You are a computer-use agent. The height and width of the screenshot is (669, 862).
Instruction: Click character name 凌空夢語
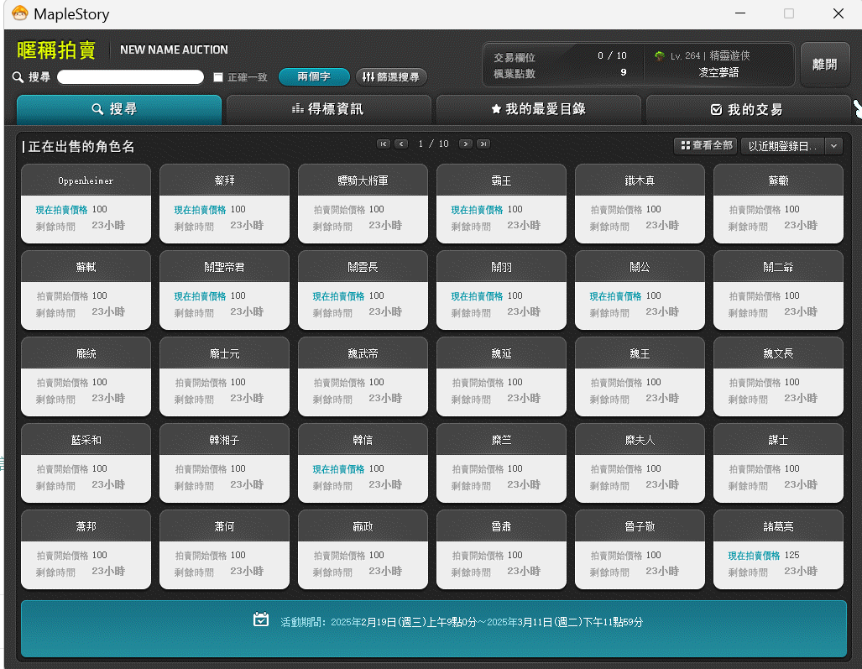718,72
